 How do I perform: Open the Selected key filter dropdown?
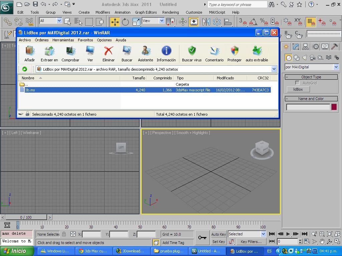pyautogui.click(x=263, y=234)
